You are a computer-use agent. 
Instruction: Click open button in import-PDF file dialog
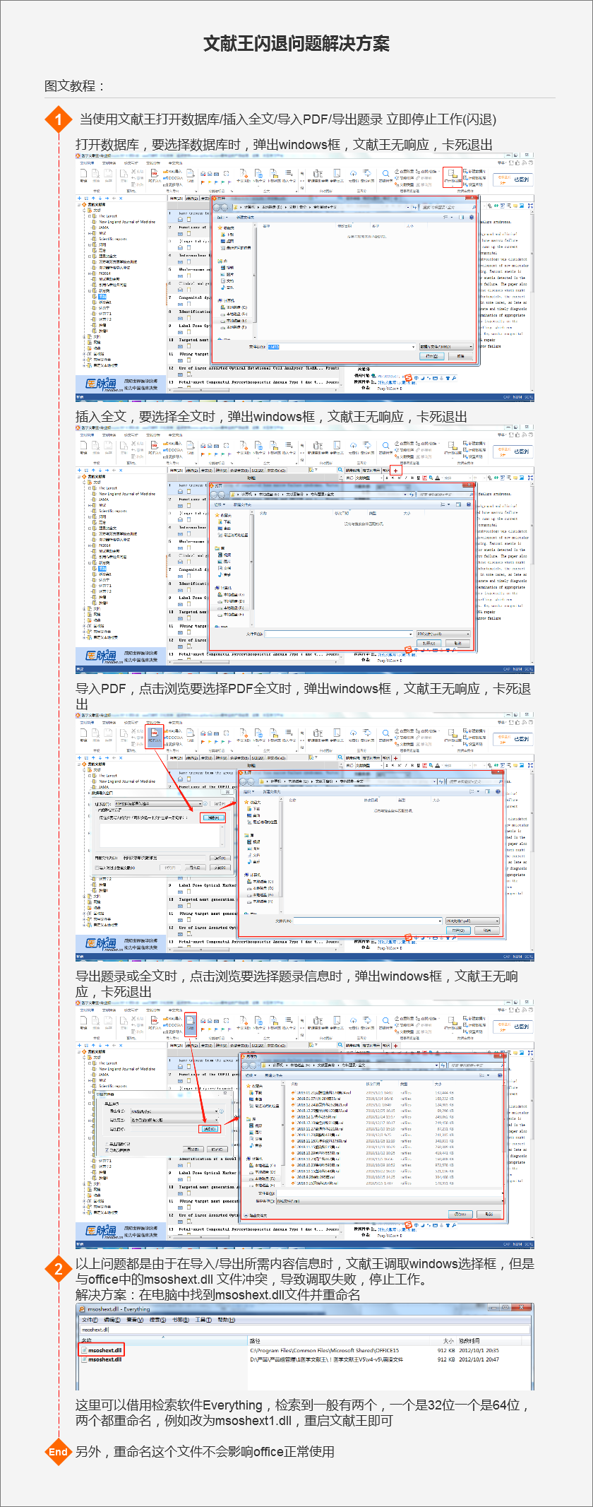[x=458, y=930]
